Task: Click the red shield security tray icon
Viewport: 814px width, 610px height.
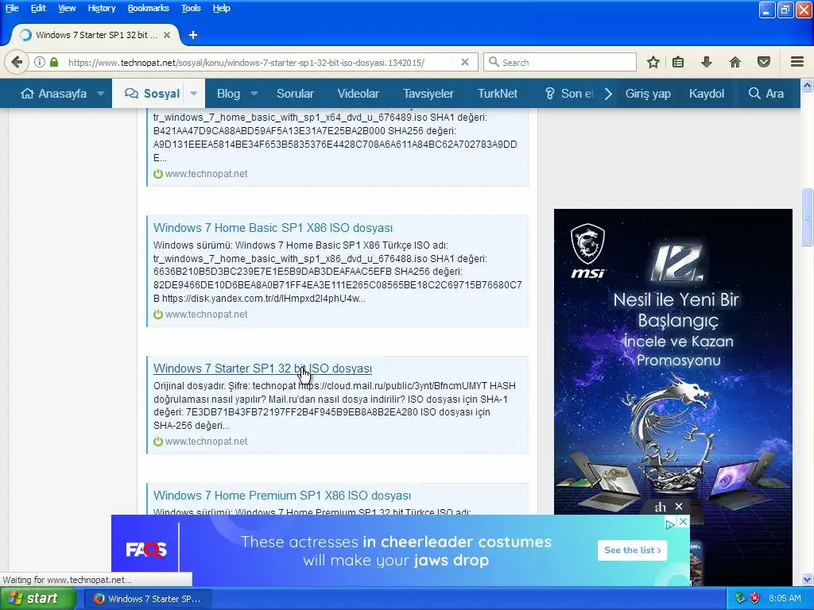Action: [x=755, y=598]
